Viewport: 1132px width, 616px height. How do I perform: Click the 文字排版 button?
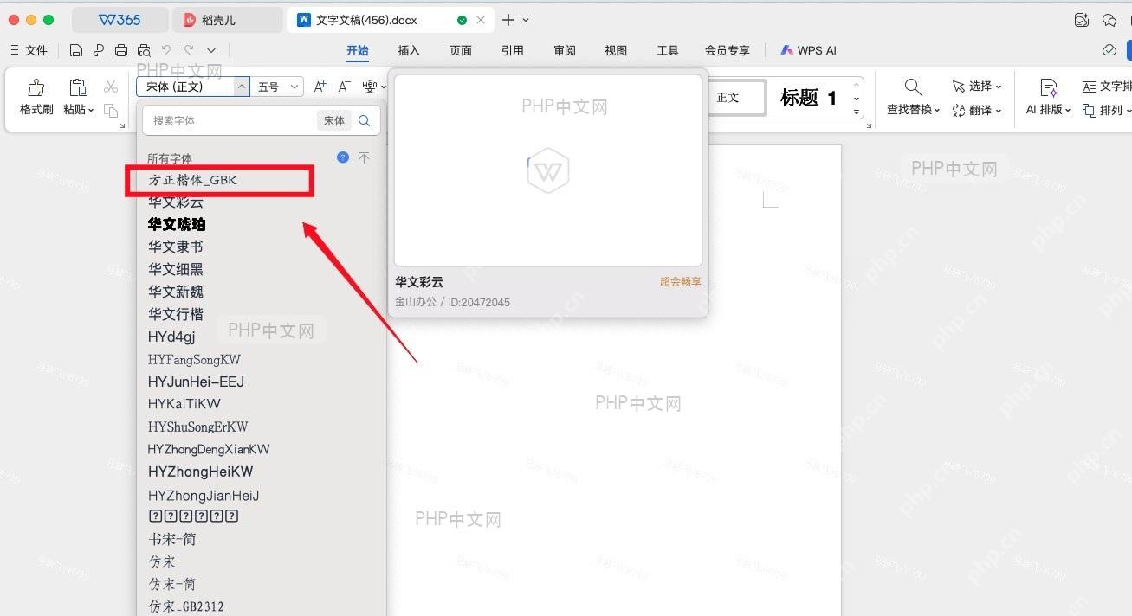pos(1107,87)
